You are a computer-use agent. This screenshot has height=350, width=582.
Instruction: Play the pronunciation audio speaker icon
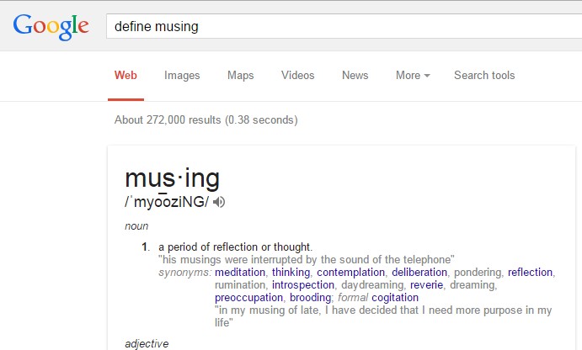[x=219, y=202]
